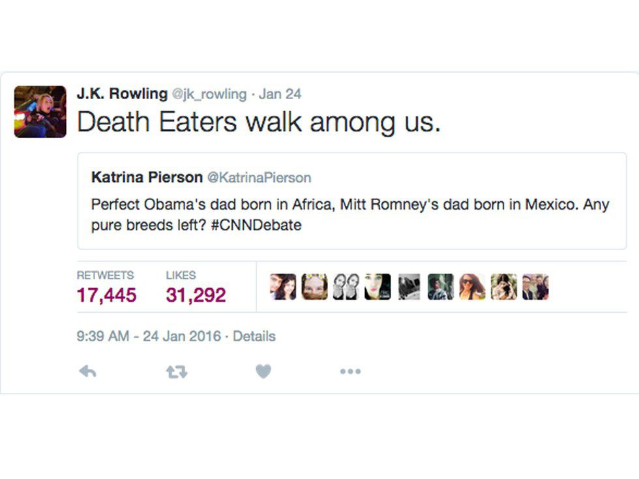This screenshot has width=639, height=479.
Task: Open the last liker's avatar thumbnail
Action: [x=535, y=287]
